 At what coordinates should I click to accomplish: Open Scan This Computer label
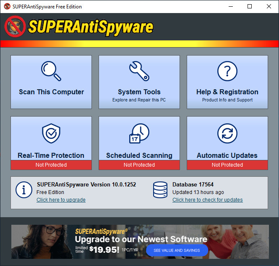[51, 92]
